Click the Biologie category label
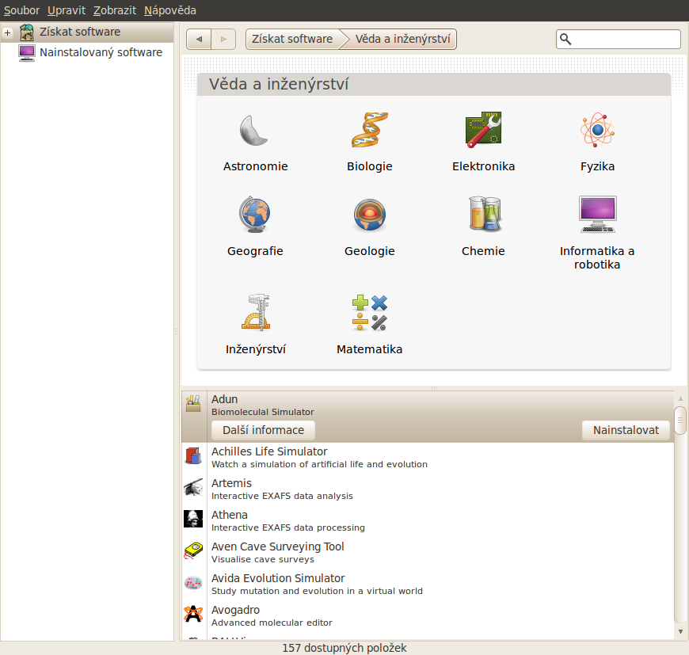This screenshot has height=655, width=689. pyautogui.click(x=370, y=166)
